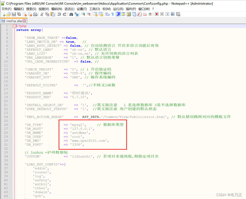Image resolution: width=246 pixels, height=199 pixels.
Task: Show the Document Map panel icon
Action: 129,14
